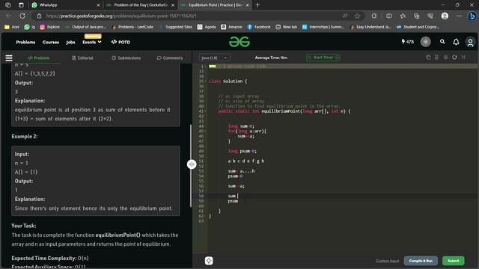Open the Problems nav menu
Viewport: 479px width, 269px height.
25,42
